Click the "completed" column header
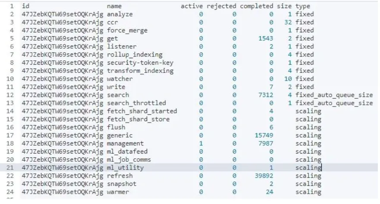This screenshot has width=380, height=204. pyautogui.click(x=256, y=6)
